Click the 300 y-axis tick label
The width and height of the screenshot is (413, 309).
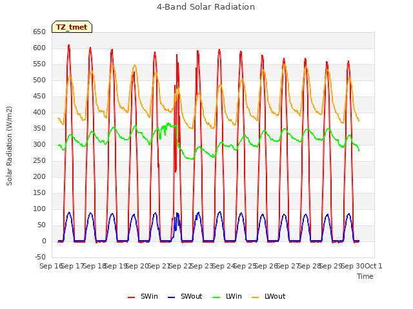[39, 144]
